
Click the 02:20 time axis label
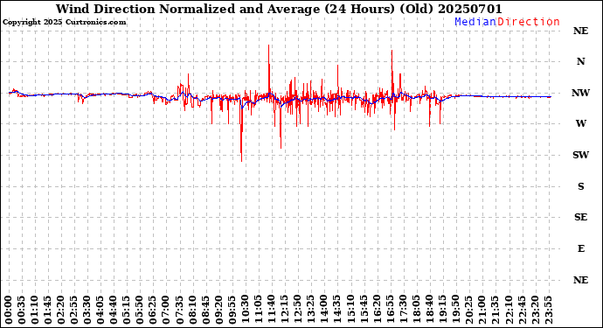[x=61, y=311]
